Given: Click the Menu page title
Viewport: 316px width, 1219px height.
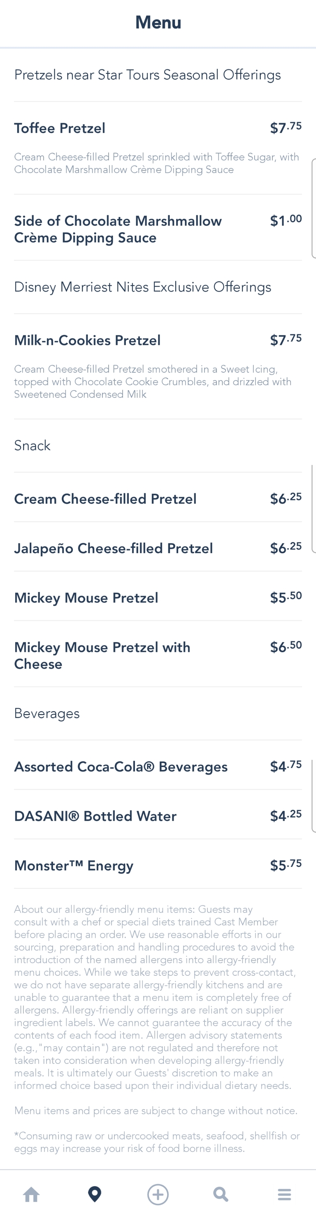Looking at the screenshot, I should 158,22.
